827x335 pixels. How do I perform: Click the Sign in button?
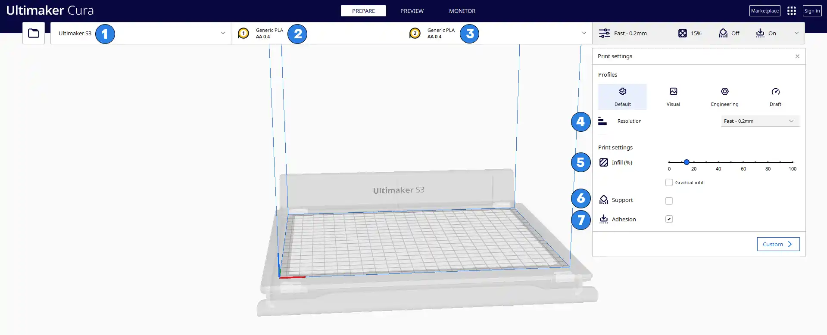[812, 11]
